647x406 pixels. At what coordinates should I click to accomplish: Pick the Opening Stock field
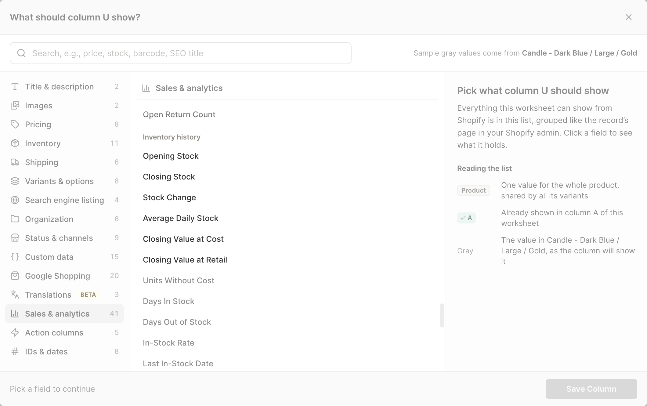click(x=287, y=156)
